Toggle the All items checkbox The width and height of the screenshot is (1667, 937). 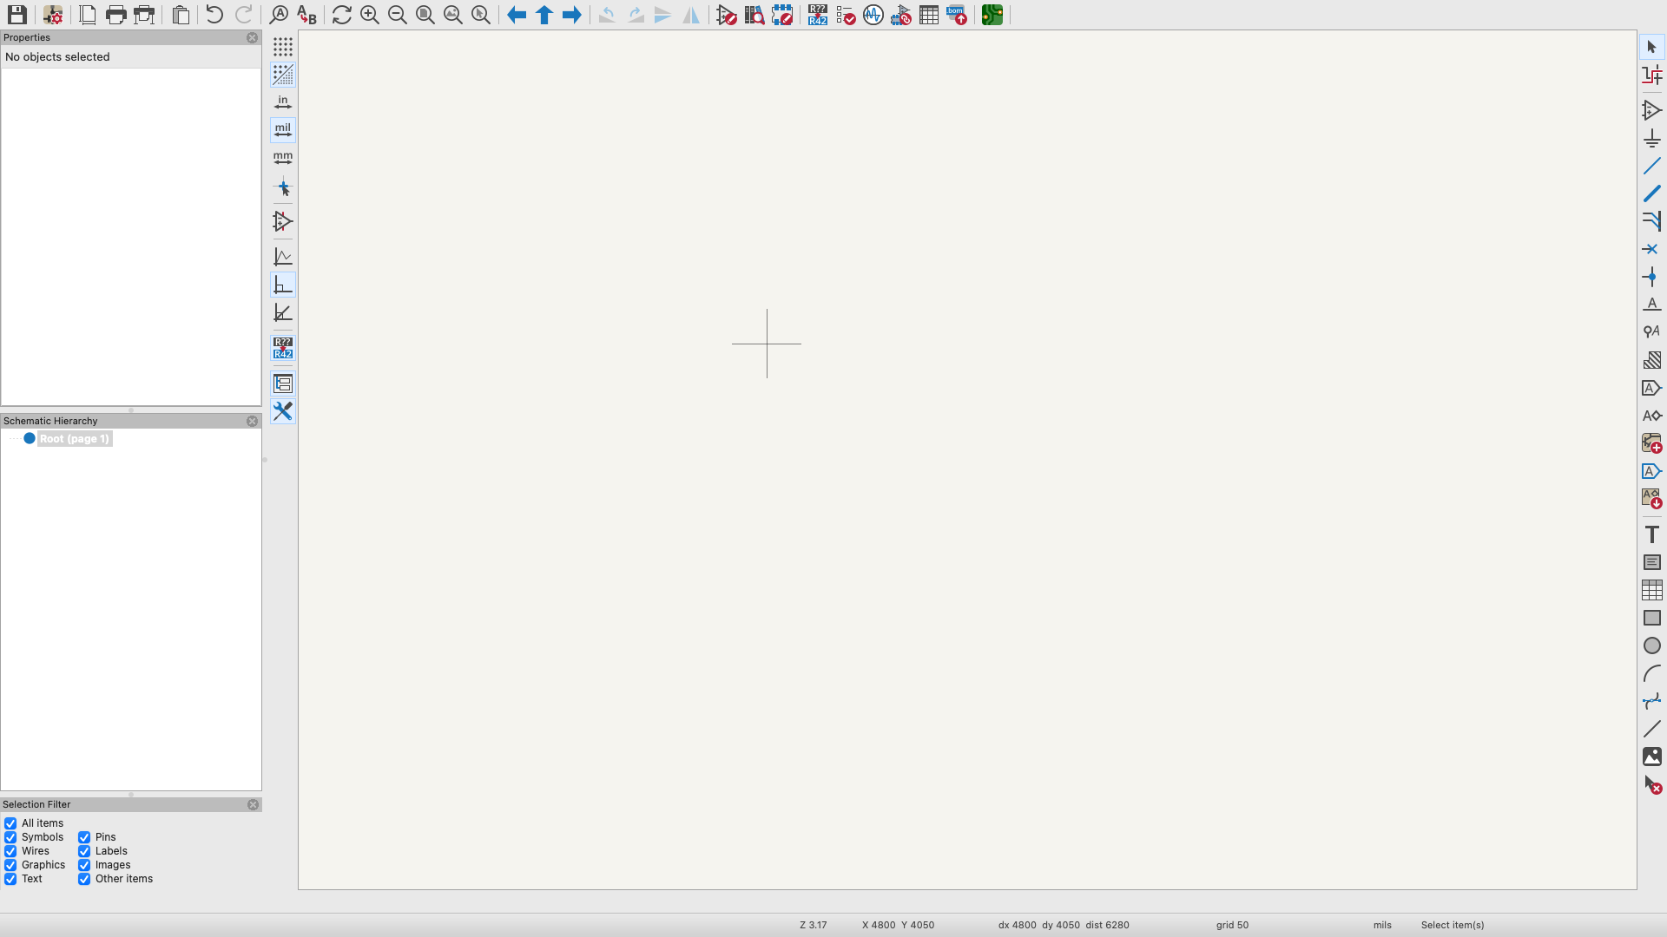(x=10, y=823)
